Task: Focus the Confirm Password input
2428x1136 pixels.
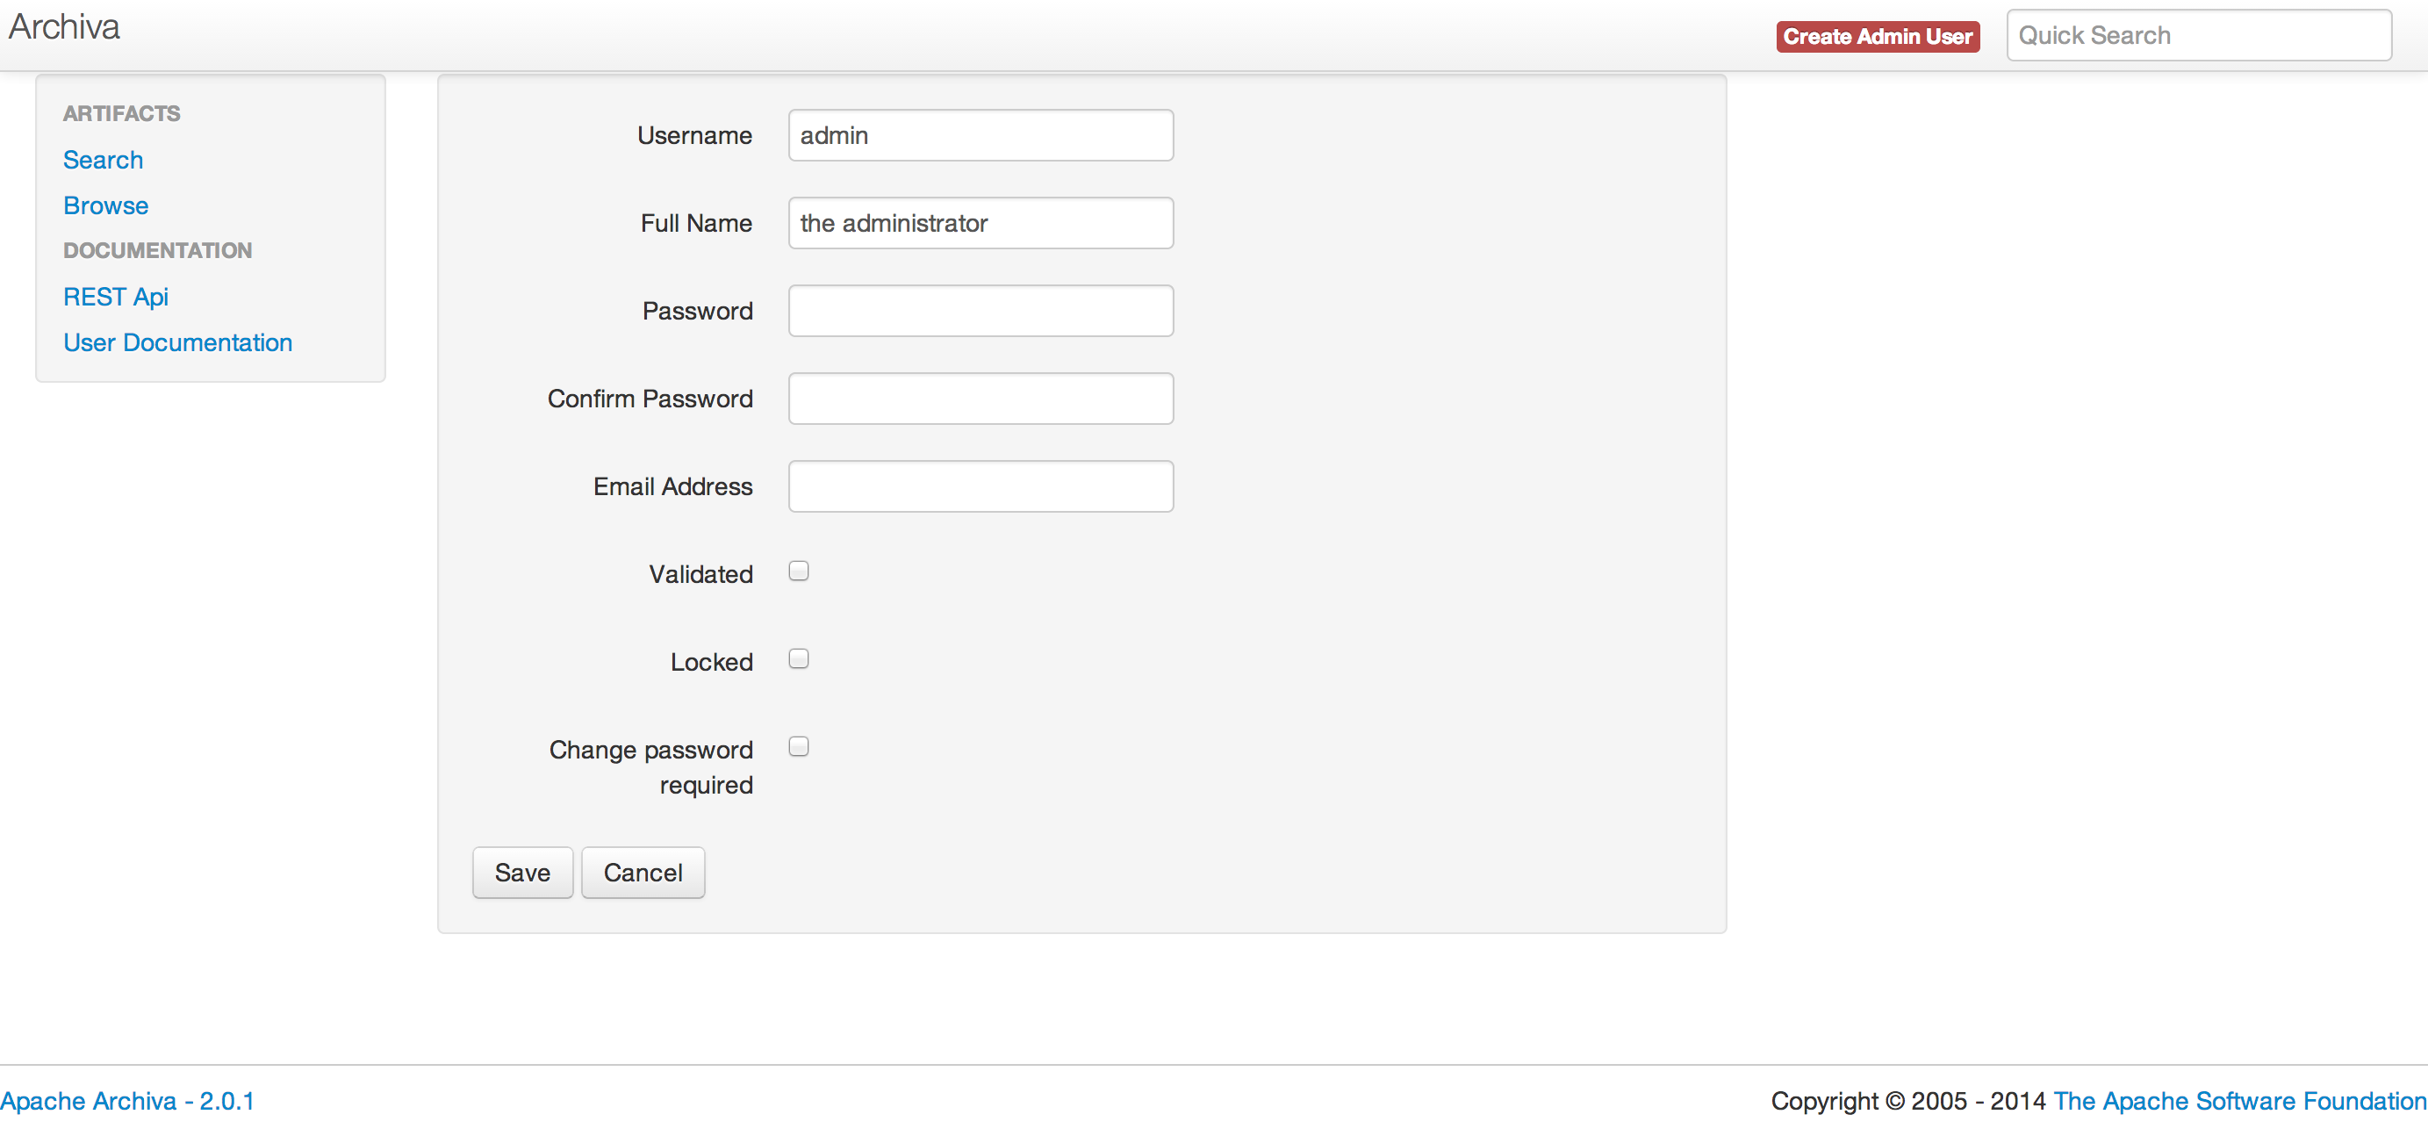Action: 981,399
